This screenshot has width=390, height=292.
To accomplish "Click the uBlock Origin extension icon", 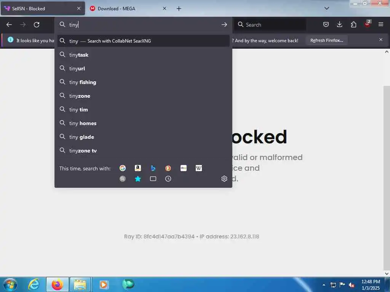I will pos(368,24).
